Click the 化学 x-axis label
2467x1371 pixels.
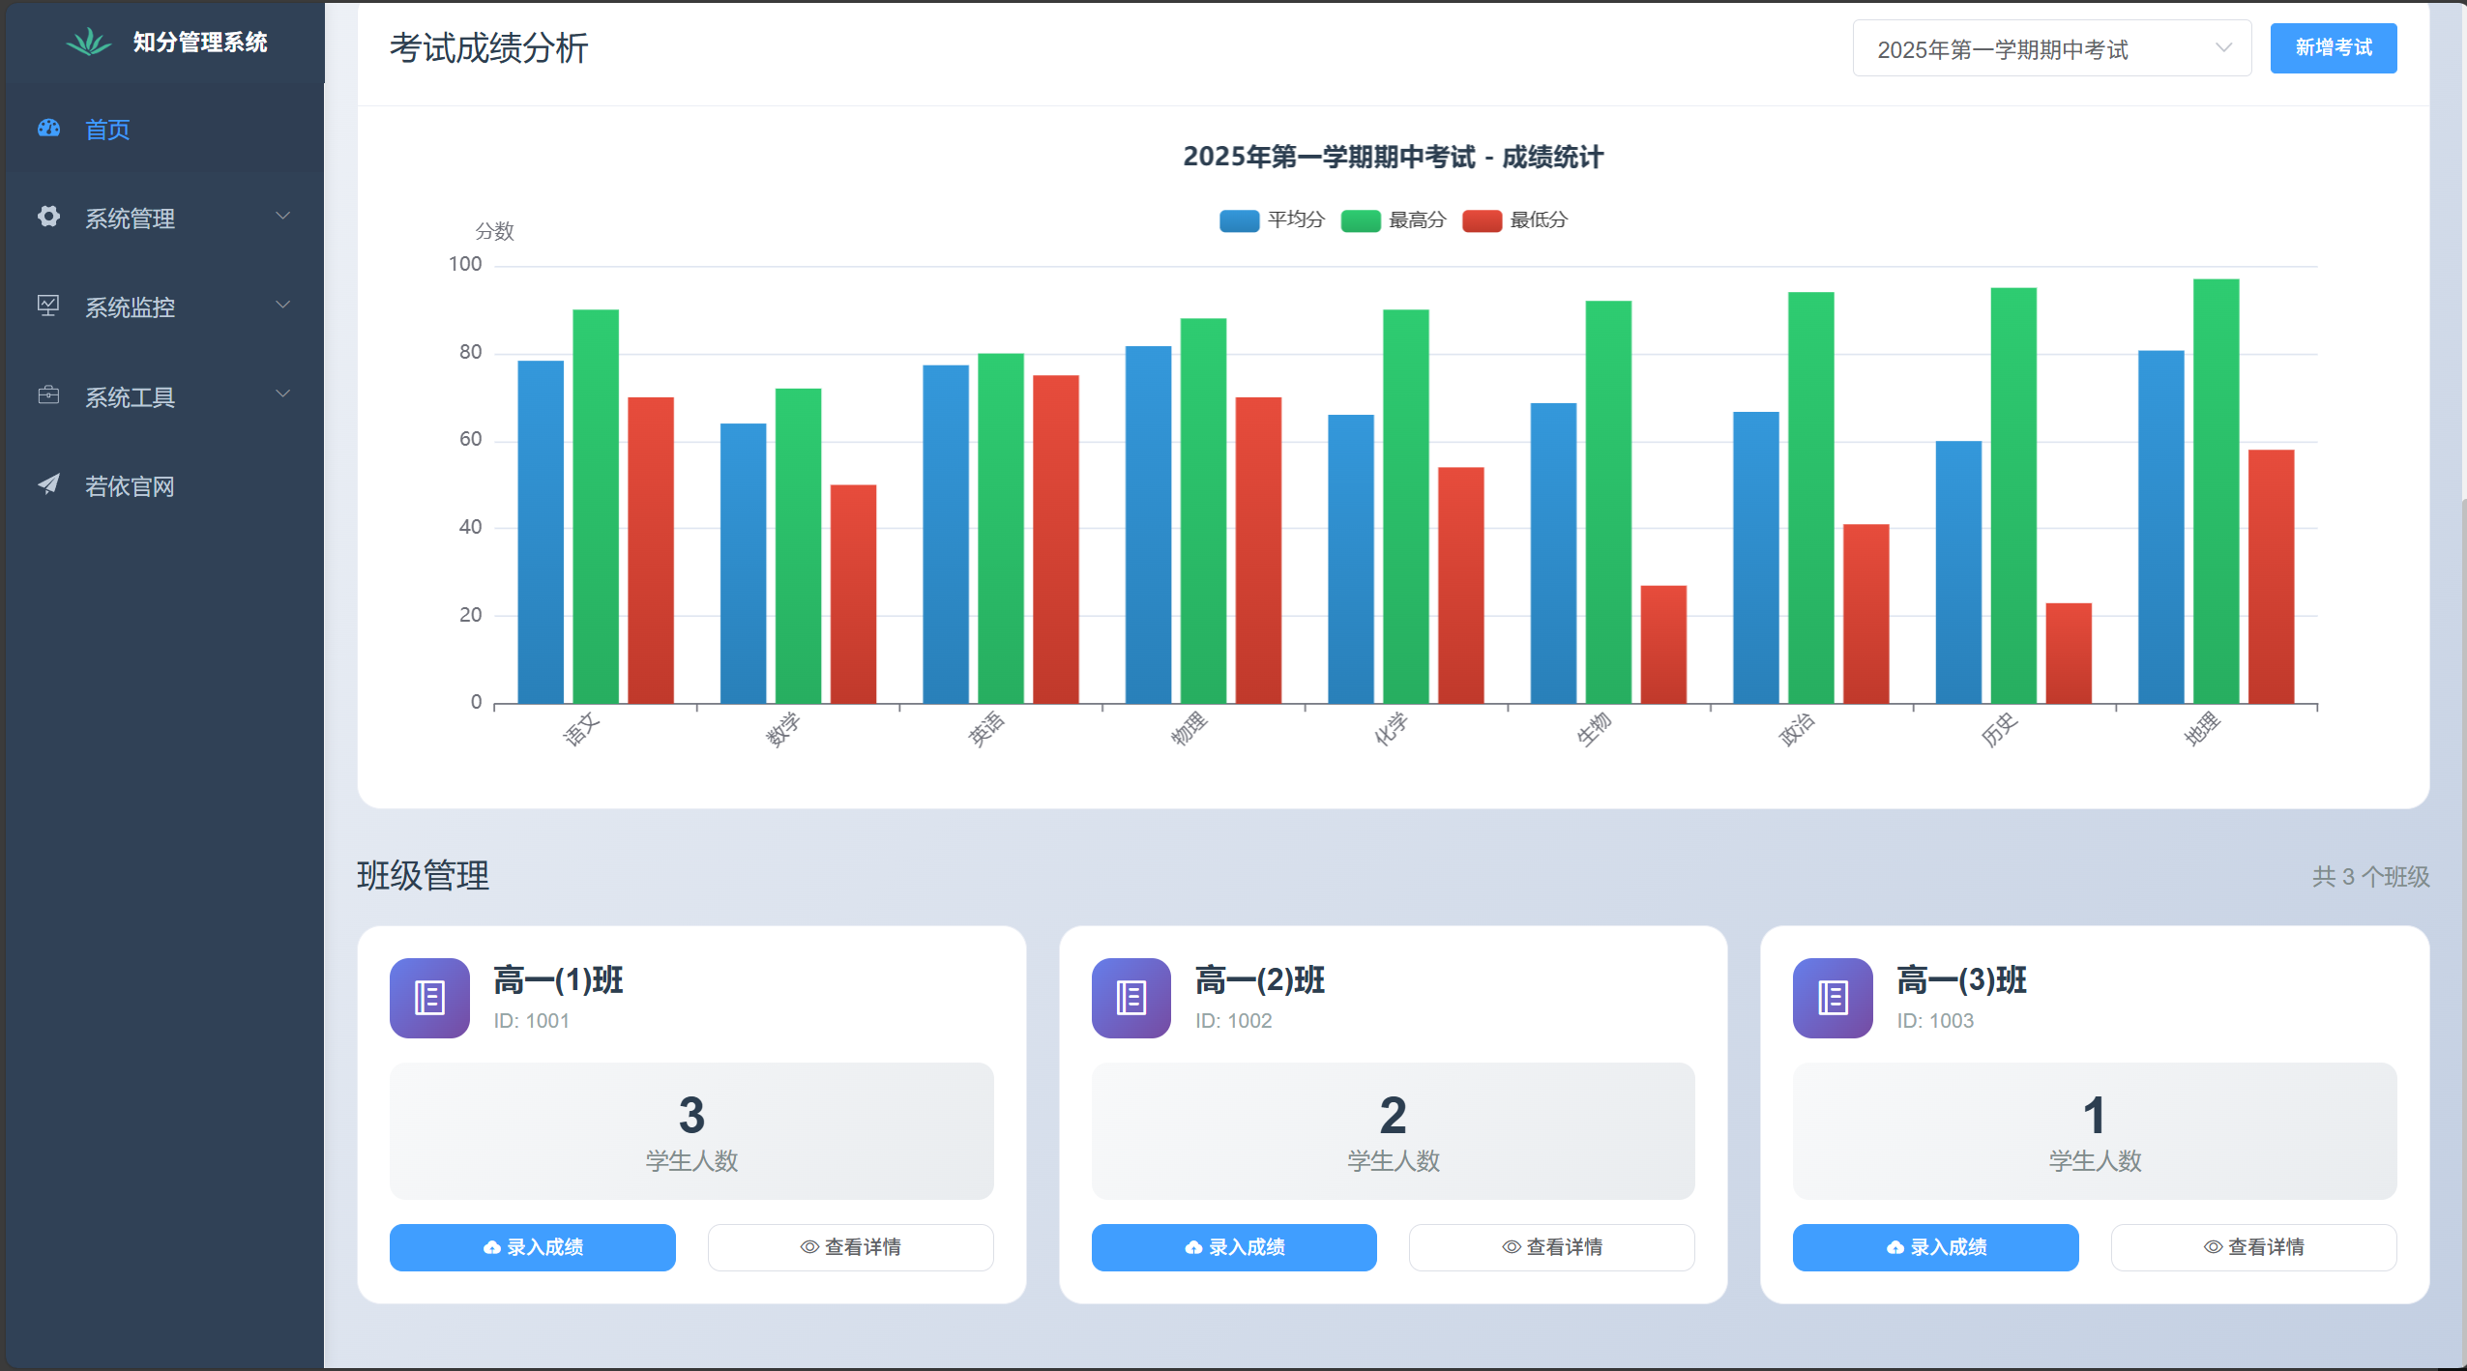(x=1392, y=730)
